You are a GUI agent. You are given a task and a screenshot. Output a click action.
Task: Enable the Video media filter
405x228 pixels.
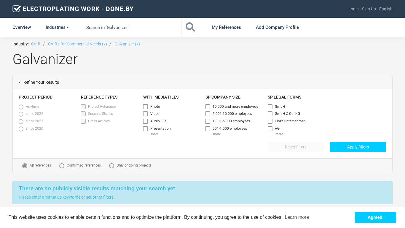click(x=146, y=114)
